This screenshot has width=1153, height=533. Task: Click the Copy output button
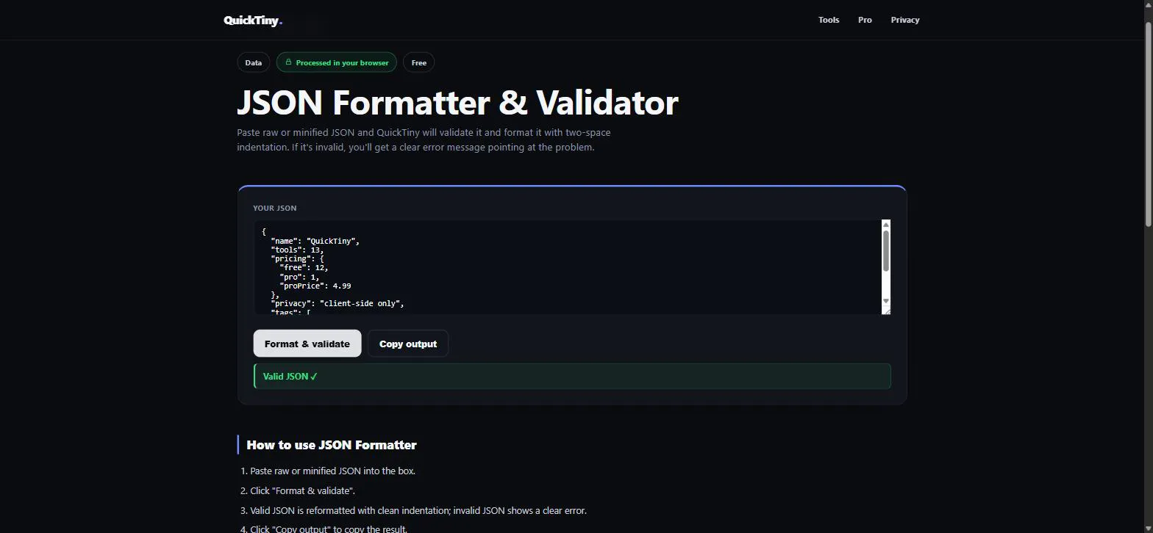pyautogui.click(x=408, y=344)
